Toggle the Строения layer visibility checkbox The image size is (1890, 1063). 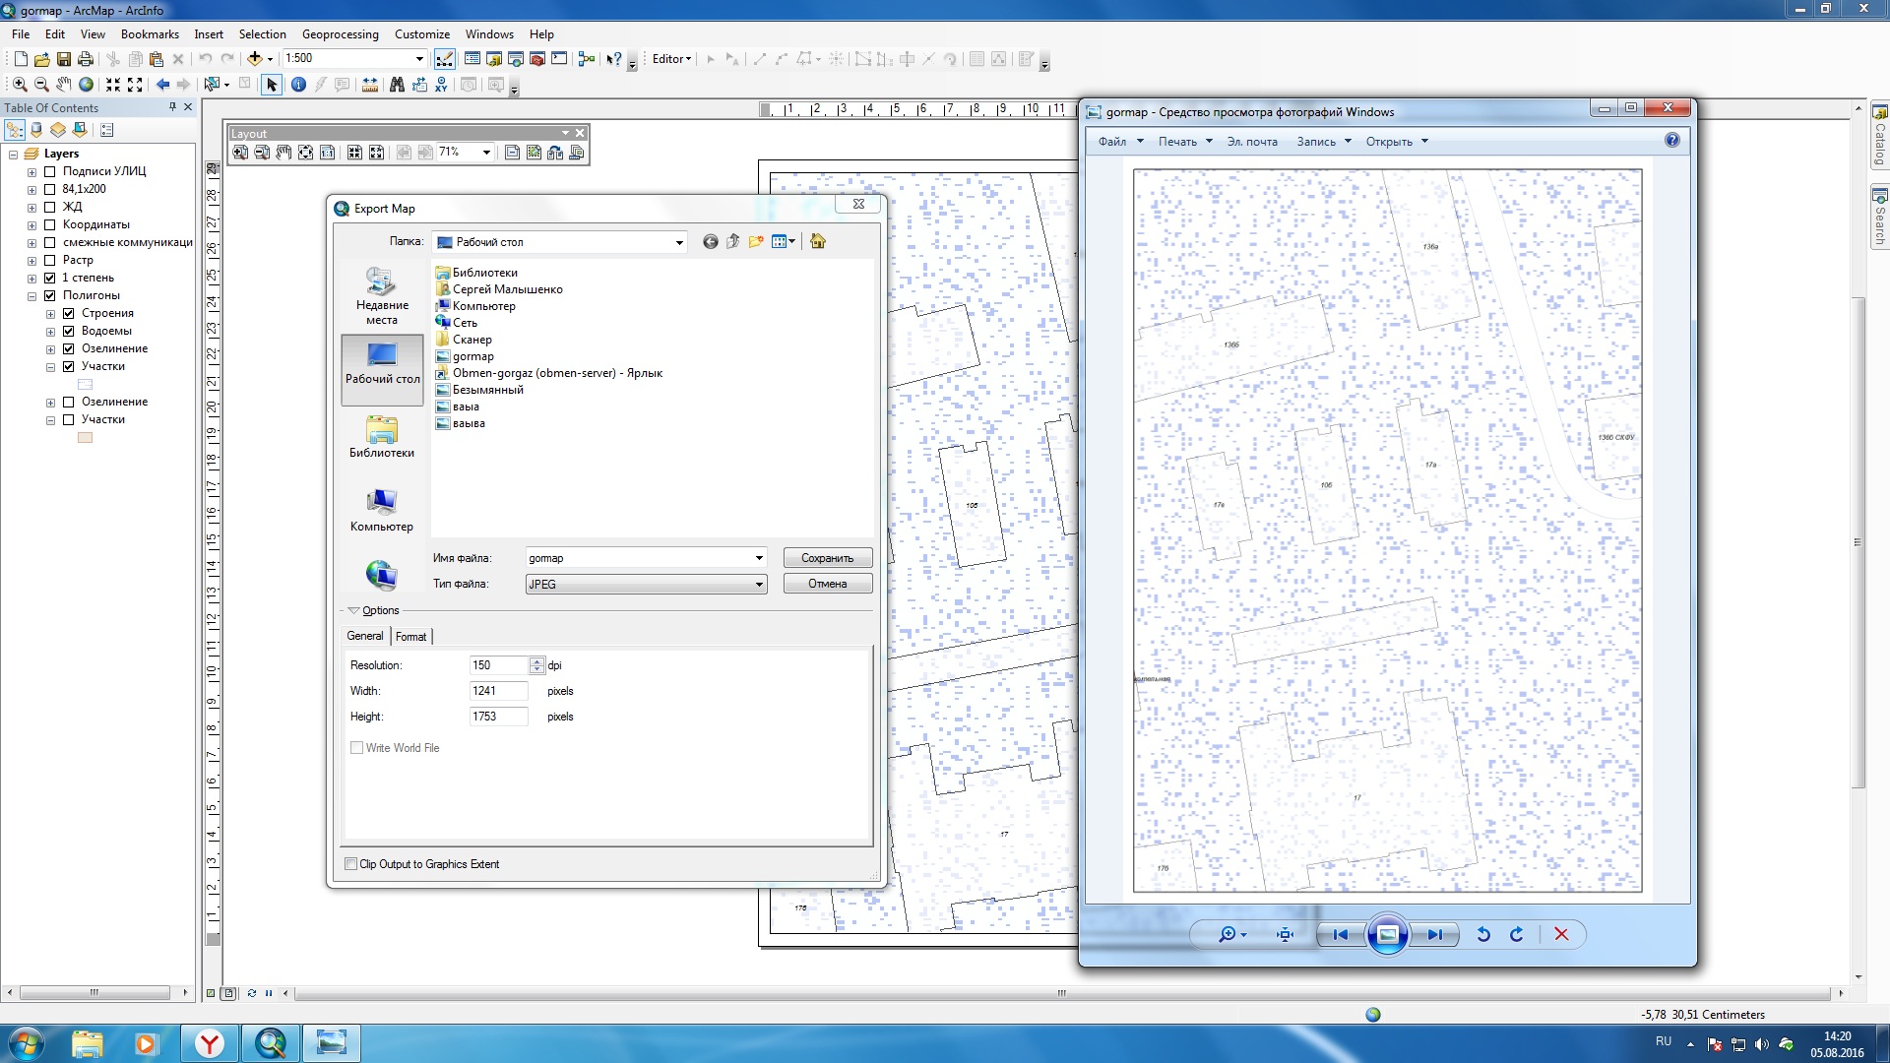(x=69, y=314)
